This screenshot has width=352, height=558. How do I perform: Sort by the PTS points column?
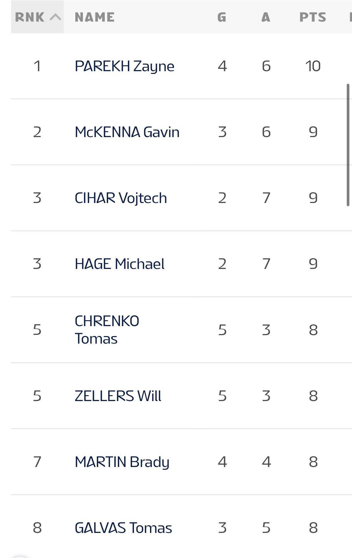[x=313, y=17]
